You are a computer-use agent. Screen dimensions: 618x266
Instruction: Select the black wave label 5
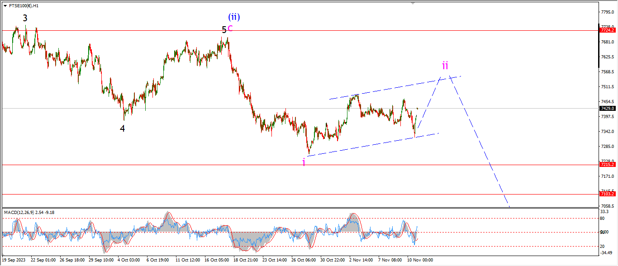click(x=224, y=30)
